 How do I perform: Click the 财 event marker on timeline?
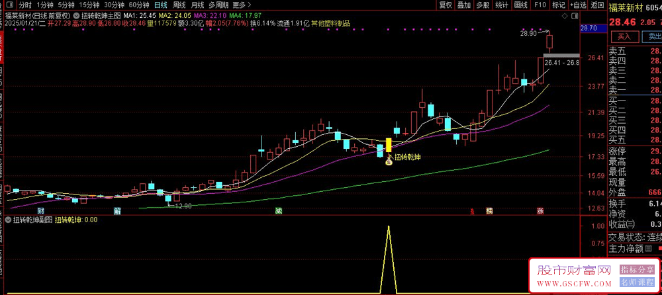40,210
